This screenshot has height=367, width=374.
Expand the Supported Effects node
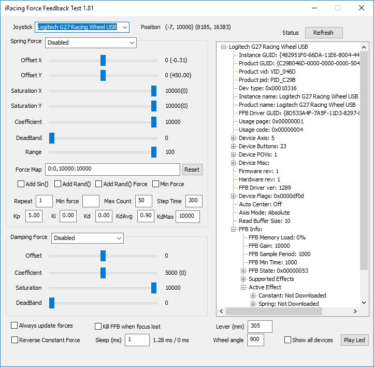pyautogui.click(x=243, y=279)
